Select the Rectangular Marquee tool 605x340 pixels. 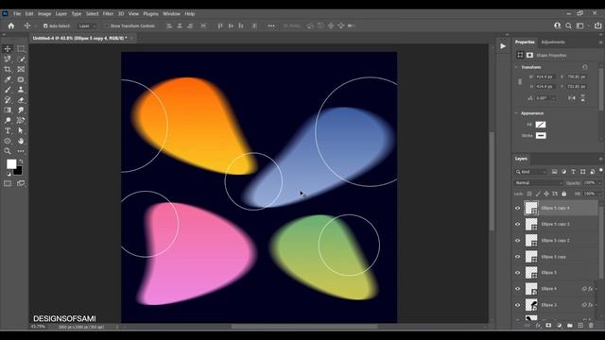(21, 49)
